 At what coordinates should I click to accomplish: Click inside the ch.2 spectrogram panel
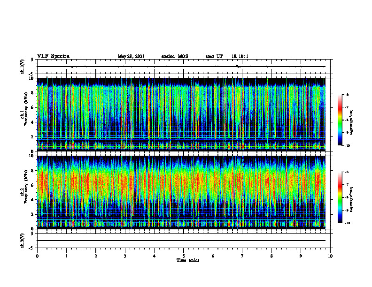181,192
